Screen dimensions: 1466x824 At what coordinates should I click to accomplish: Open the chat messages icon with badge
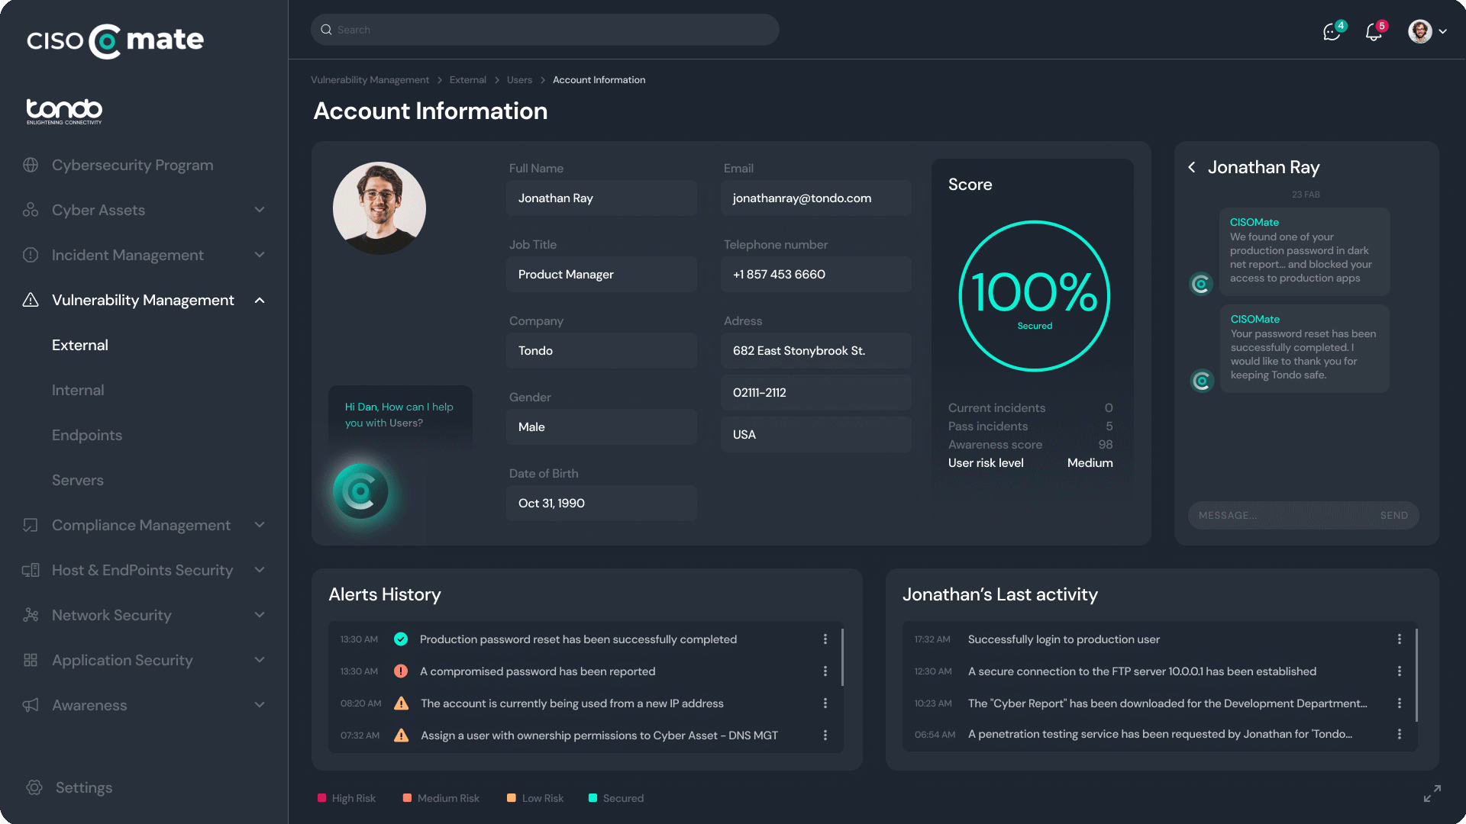tap(1332, 32)
